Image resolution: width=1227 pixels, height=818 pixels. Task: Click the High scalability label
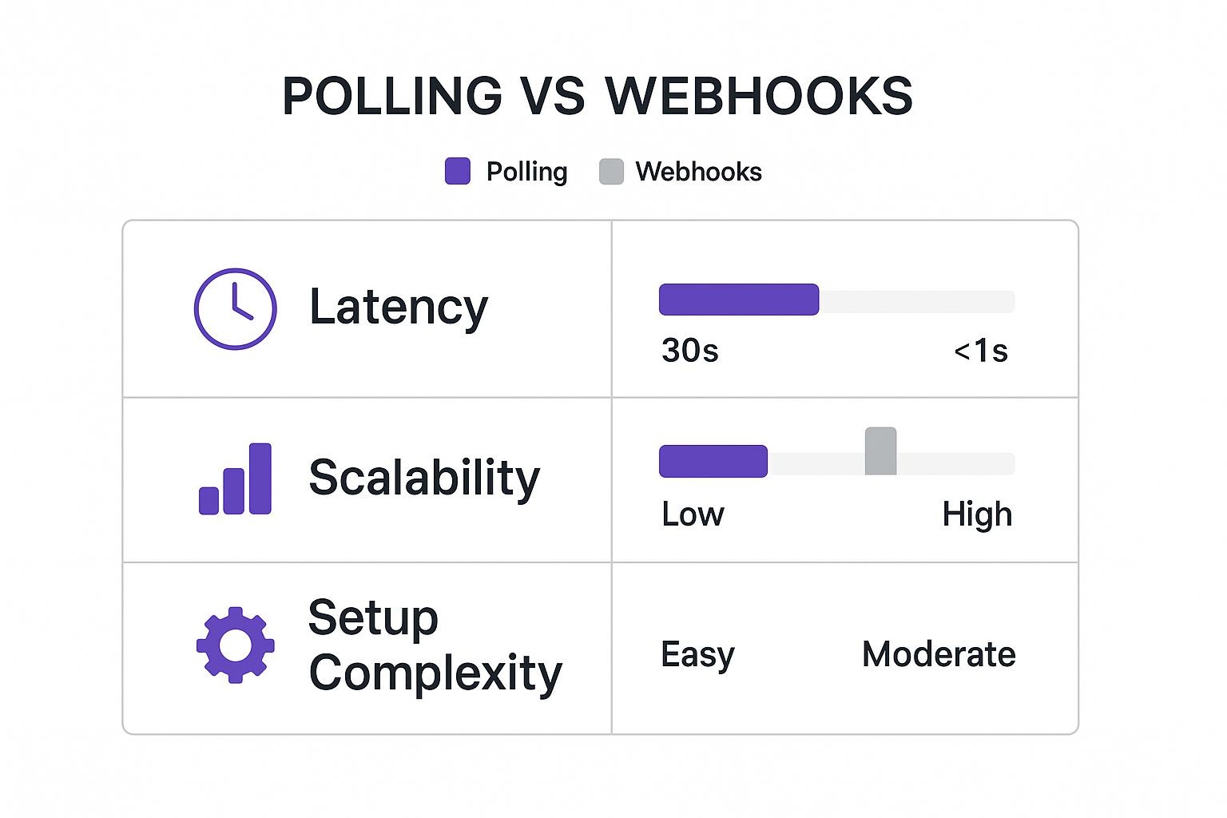[x=977, y=514]
